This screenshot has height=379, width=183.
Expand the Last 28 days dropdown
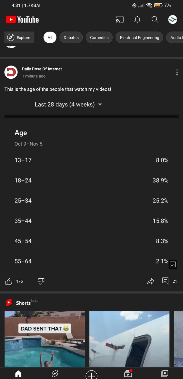coord(68,104)
